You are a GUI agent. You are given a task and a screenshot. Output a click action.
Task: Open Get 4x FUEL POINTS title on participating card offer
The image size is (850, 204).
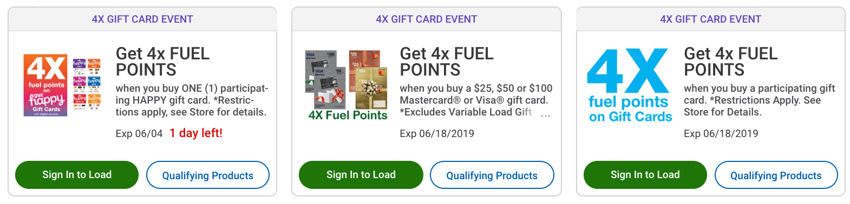pyautogui.click(x=731, y=62)
